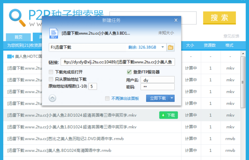The height and width of the screenshot is (160, 249).
Task: Click the 原始地址线程数 field with value 5
Action: [x=93, y=86]
